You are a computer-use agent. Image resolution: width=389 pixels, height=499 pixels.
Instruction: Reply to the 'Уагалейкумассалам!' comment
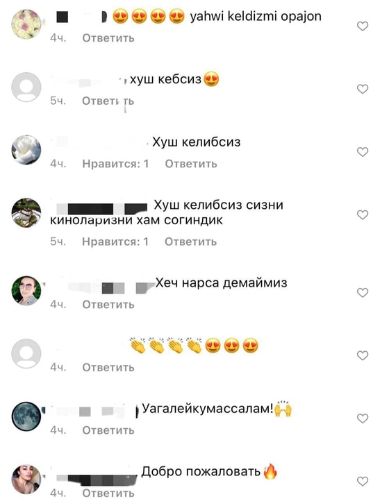point(108,430)
